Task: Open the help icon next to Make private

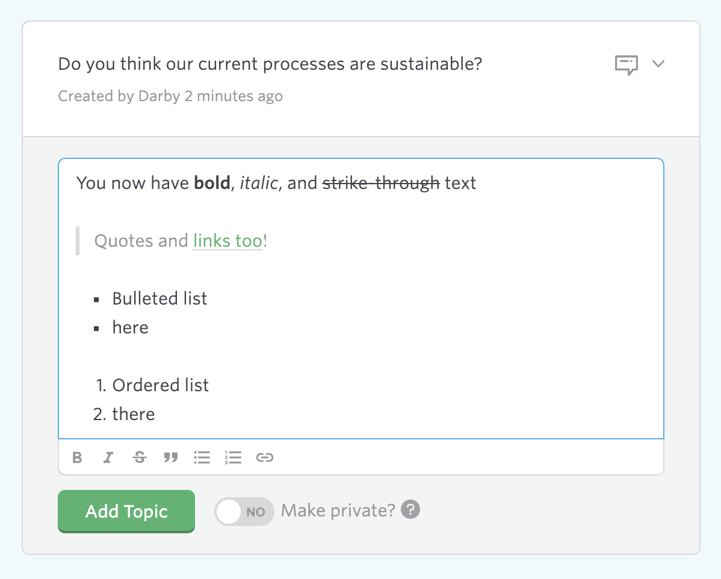Action: pos(411,510)
